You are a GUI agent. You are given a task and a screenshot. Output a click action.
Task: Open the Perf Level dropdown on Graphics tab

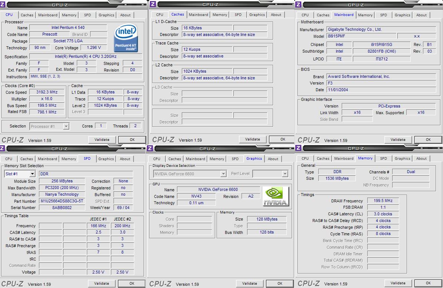coord(285,173)
